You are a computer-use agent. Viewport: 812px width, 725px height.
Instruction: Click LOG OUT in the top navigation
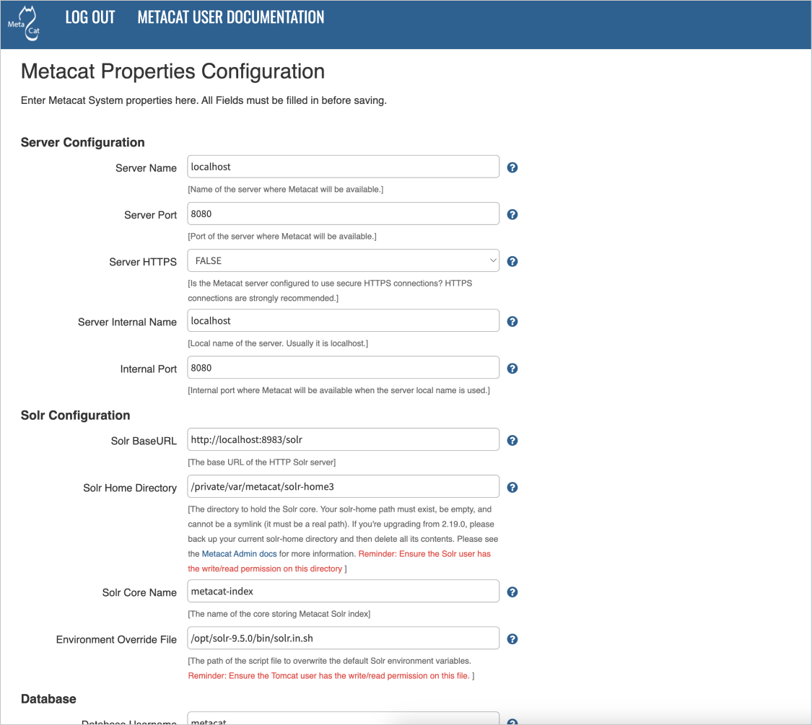click(90, 17)
